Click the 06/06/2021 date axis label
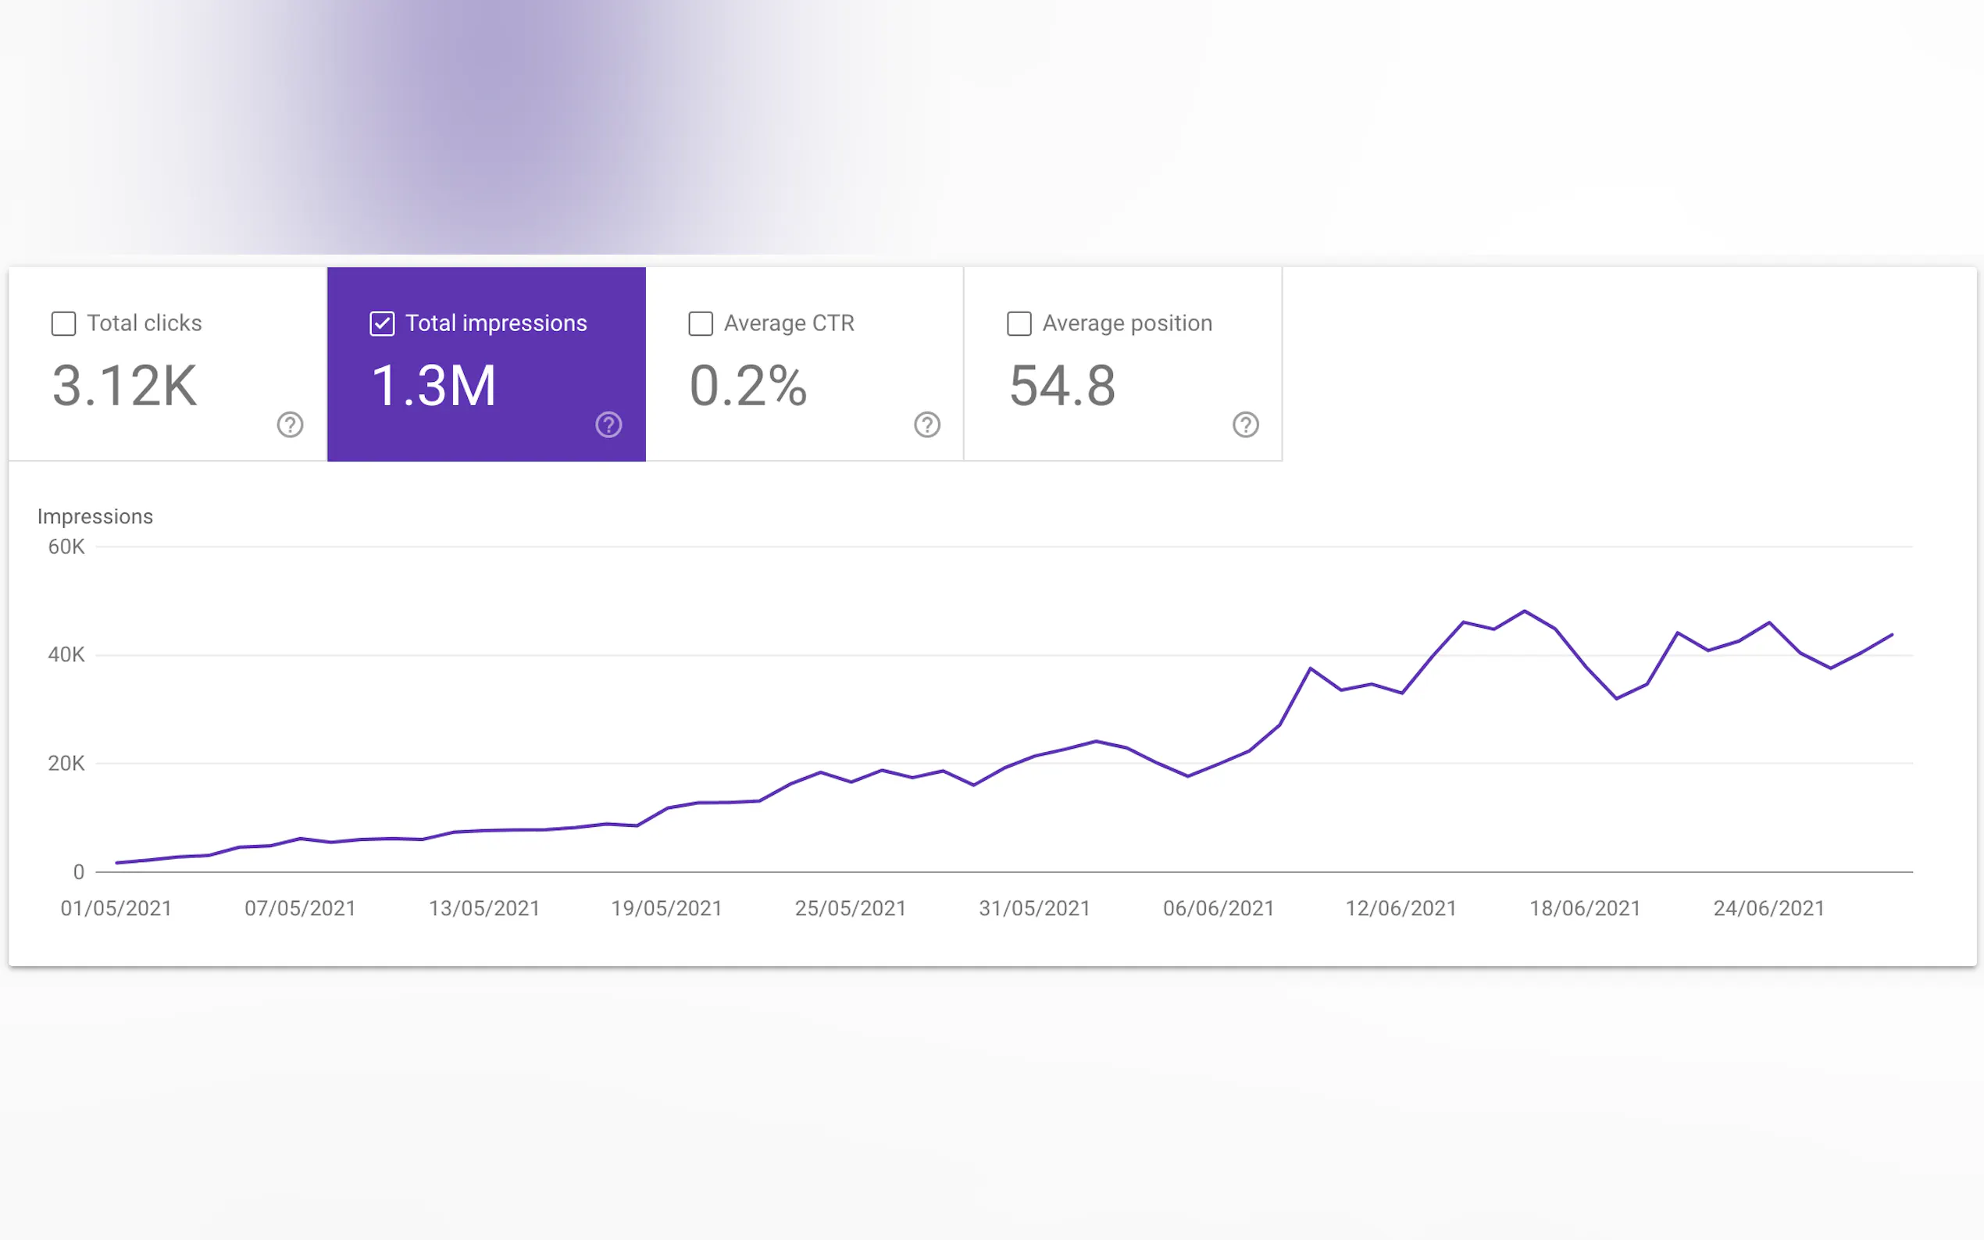Viewport: 1984px width, 1240px height. (x=1219, y=909)
